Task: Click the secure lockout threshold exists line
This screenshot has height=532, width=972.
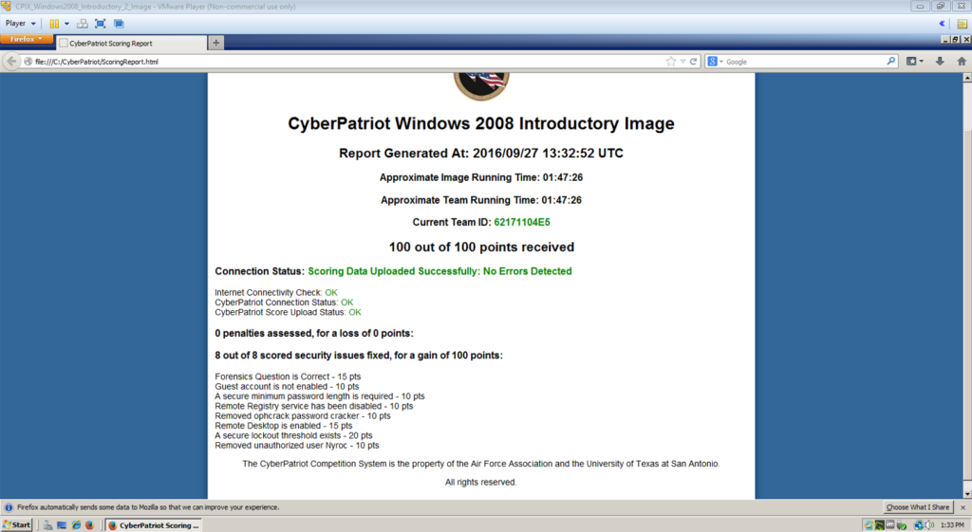Action: pyautogui.click(x=293, y=436)
